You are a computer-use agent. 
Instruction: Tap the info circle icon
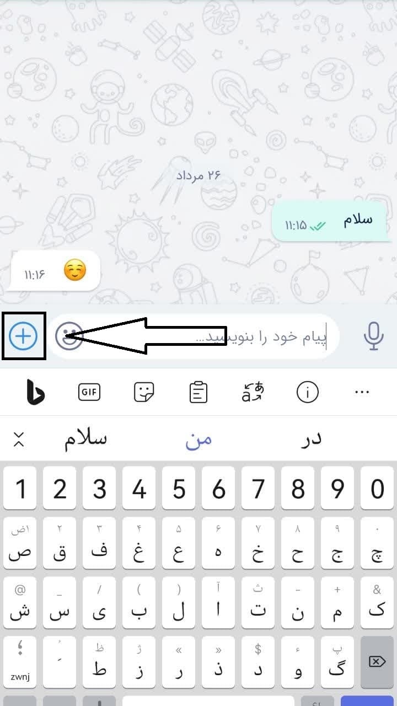coord(308,392)
